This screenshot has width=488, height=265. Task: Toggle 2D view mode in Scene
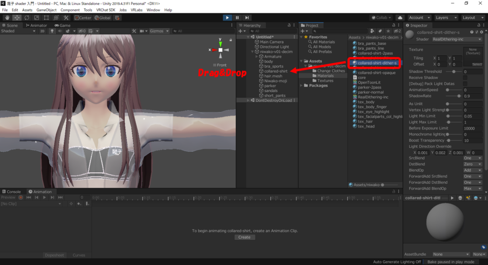(42, 31)
